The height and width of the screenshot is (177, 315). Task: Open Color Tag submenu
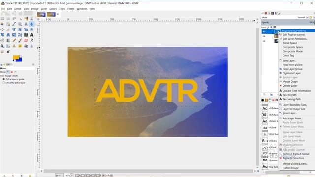(x=288, y=56)
